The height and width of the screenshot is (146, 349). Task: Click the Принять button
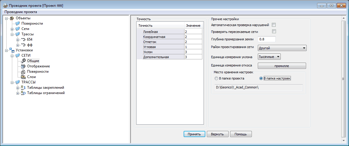194,134
